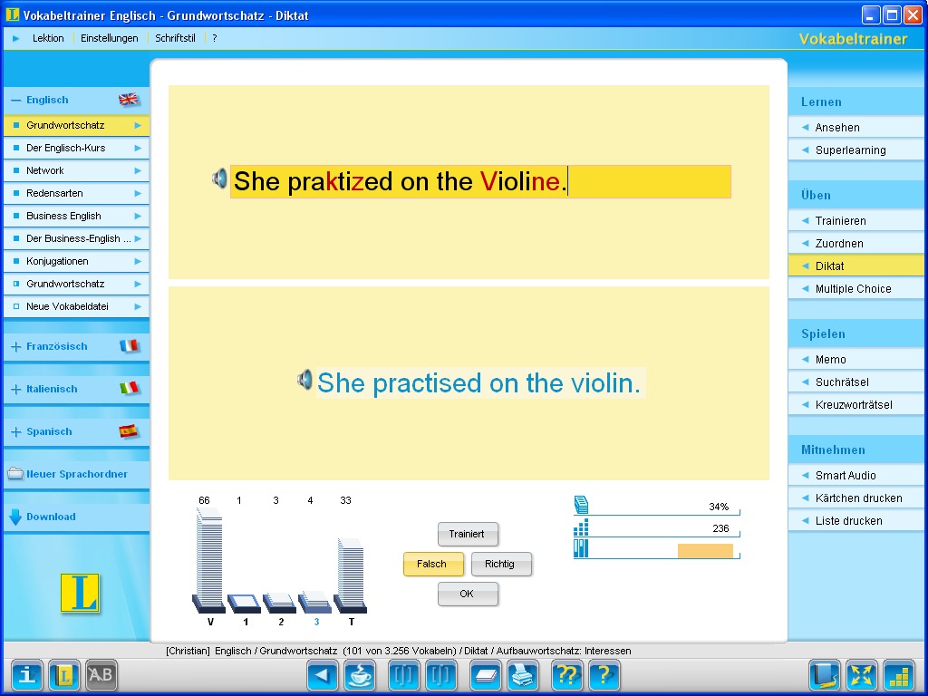Open statistics with the bar chart icon

click(x=899, y=674)
